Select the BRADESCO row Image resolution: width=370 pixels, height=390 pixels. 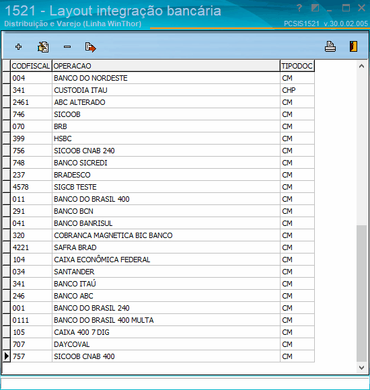[x=159, y=175]
